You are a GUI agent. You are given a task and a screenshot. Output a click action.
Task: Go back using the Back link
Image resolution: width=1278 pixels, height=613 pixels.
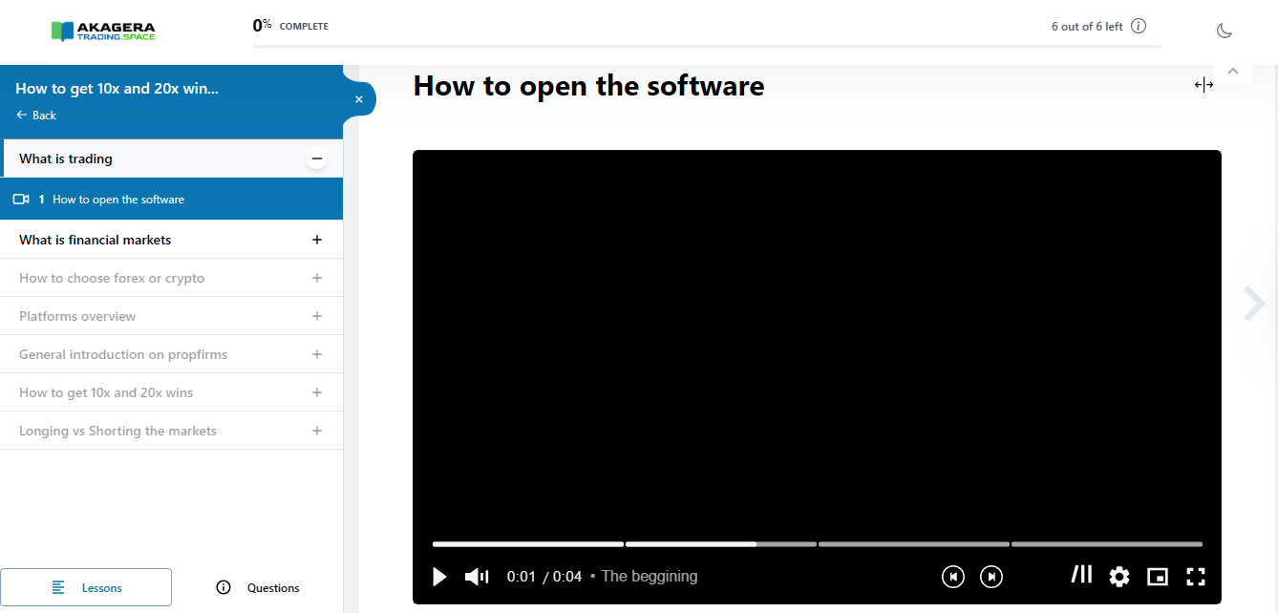click(36, 116)
